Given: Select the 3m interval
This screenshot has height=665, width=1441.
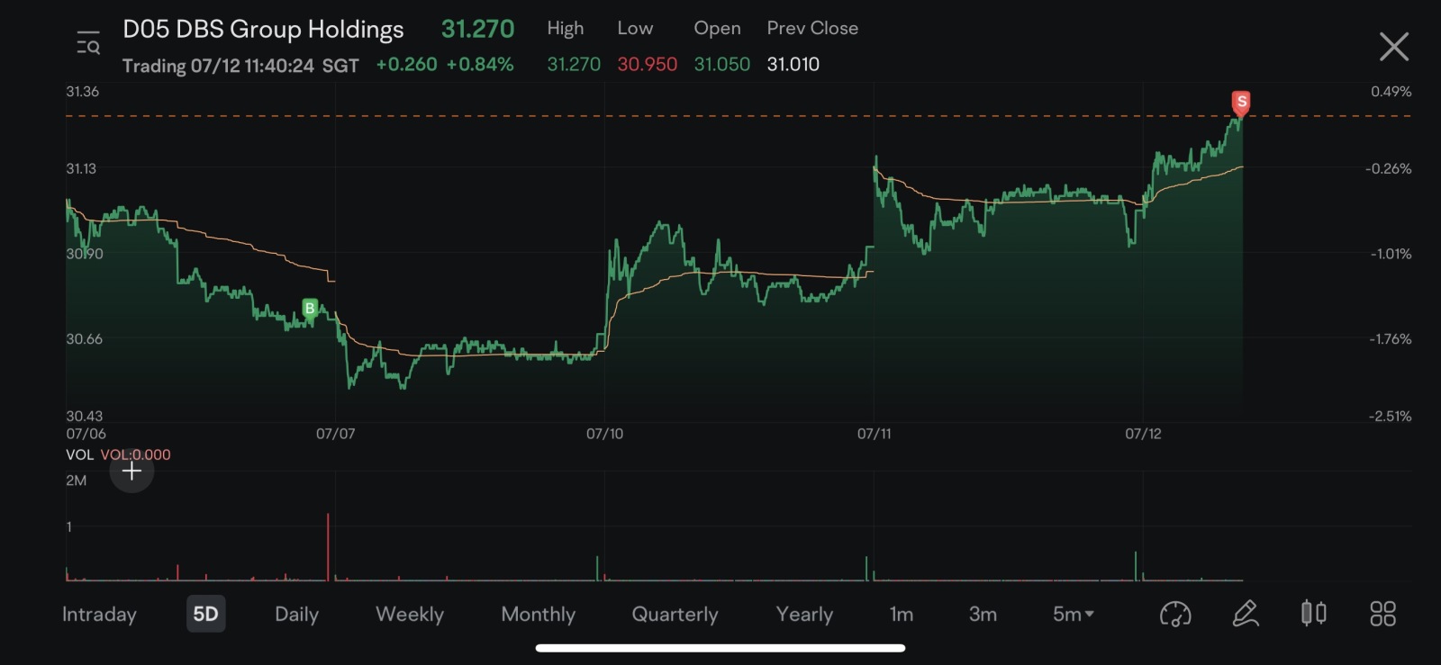Looking at the screenshot, I should [983, 615].
